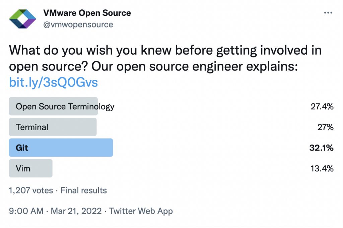
Task: Select the Open Source Terminology poll option
Action: pos(65,107)
